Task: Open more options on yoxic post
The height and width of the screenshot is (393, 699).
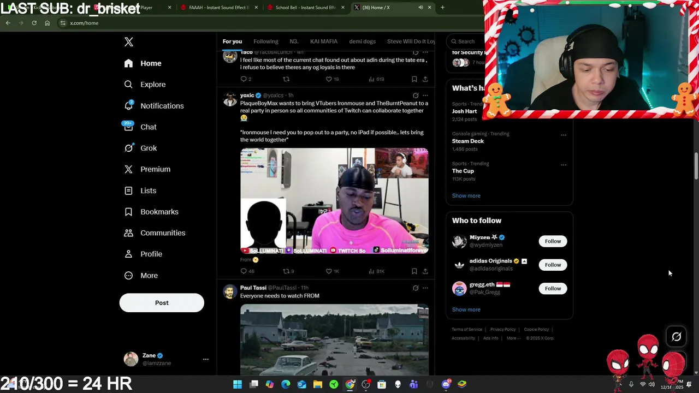Action: [425, 96]
